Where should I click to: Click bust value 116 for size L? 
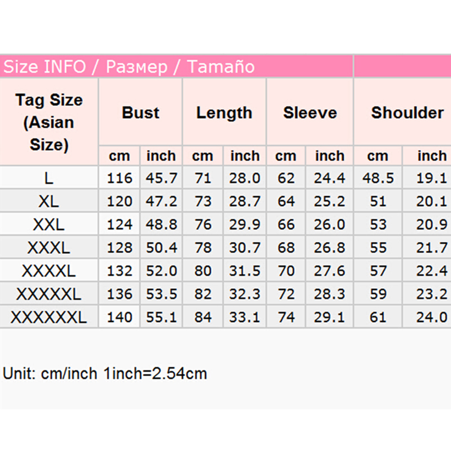point(120,178)
